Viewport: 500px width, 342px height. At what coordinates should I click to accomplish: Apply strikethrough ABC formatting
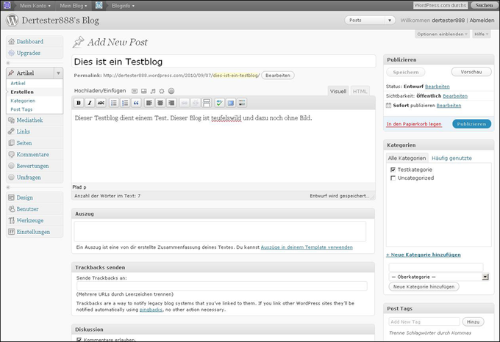101,103
